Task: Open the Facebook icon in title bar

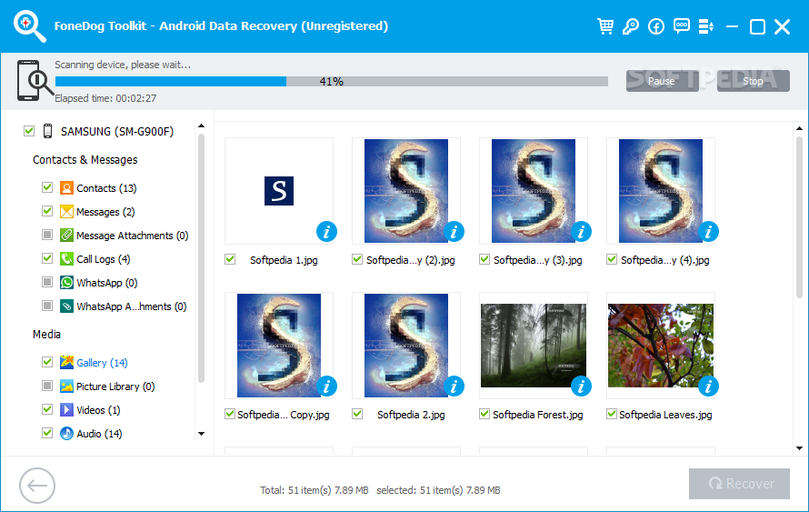Action: click(x=656, y=26)
